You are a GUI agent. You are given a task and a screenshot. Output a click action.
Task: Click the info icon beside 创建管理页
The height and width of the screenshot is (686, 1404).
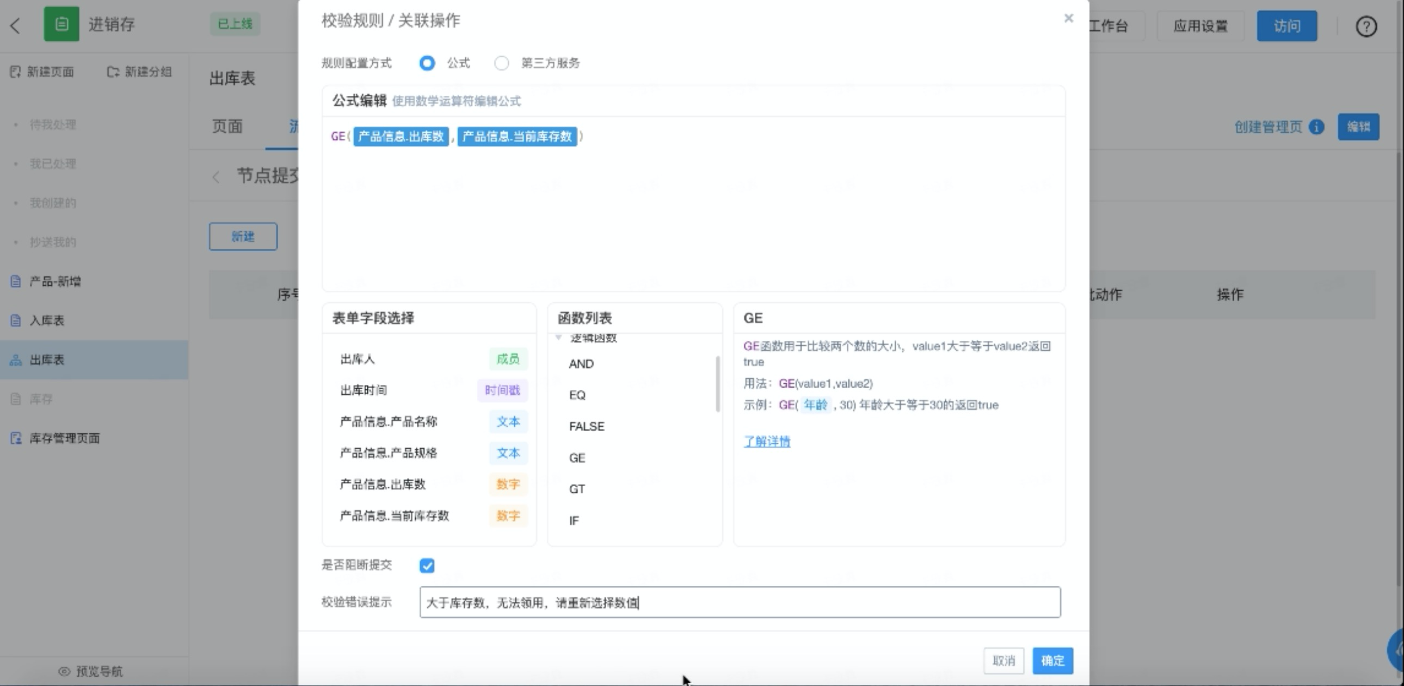(1317, 127)
